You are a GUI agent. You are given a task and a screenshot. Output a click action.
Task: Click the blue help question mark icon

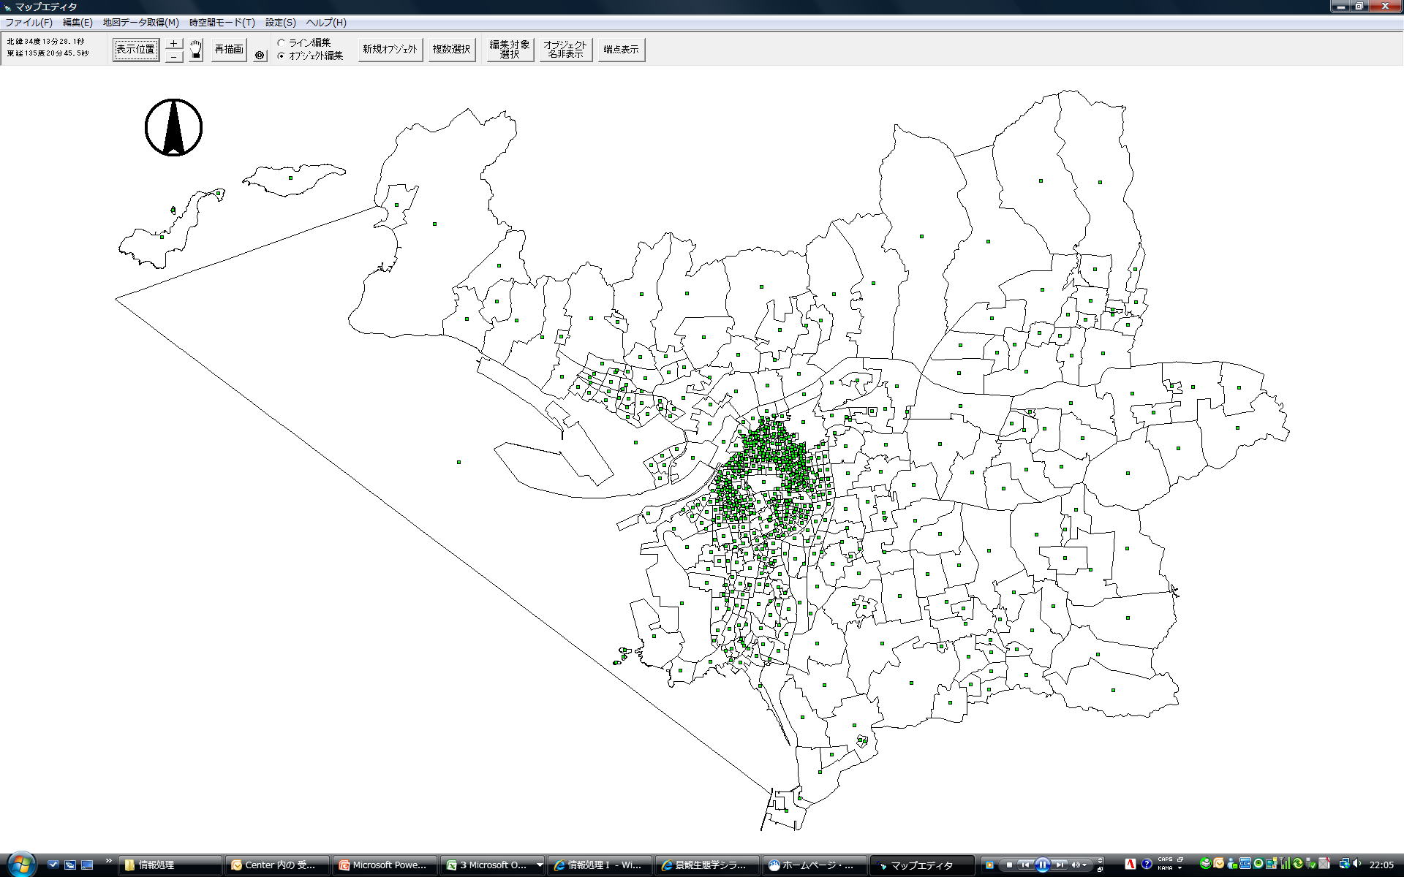[x=1147, y=864]
